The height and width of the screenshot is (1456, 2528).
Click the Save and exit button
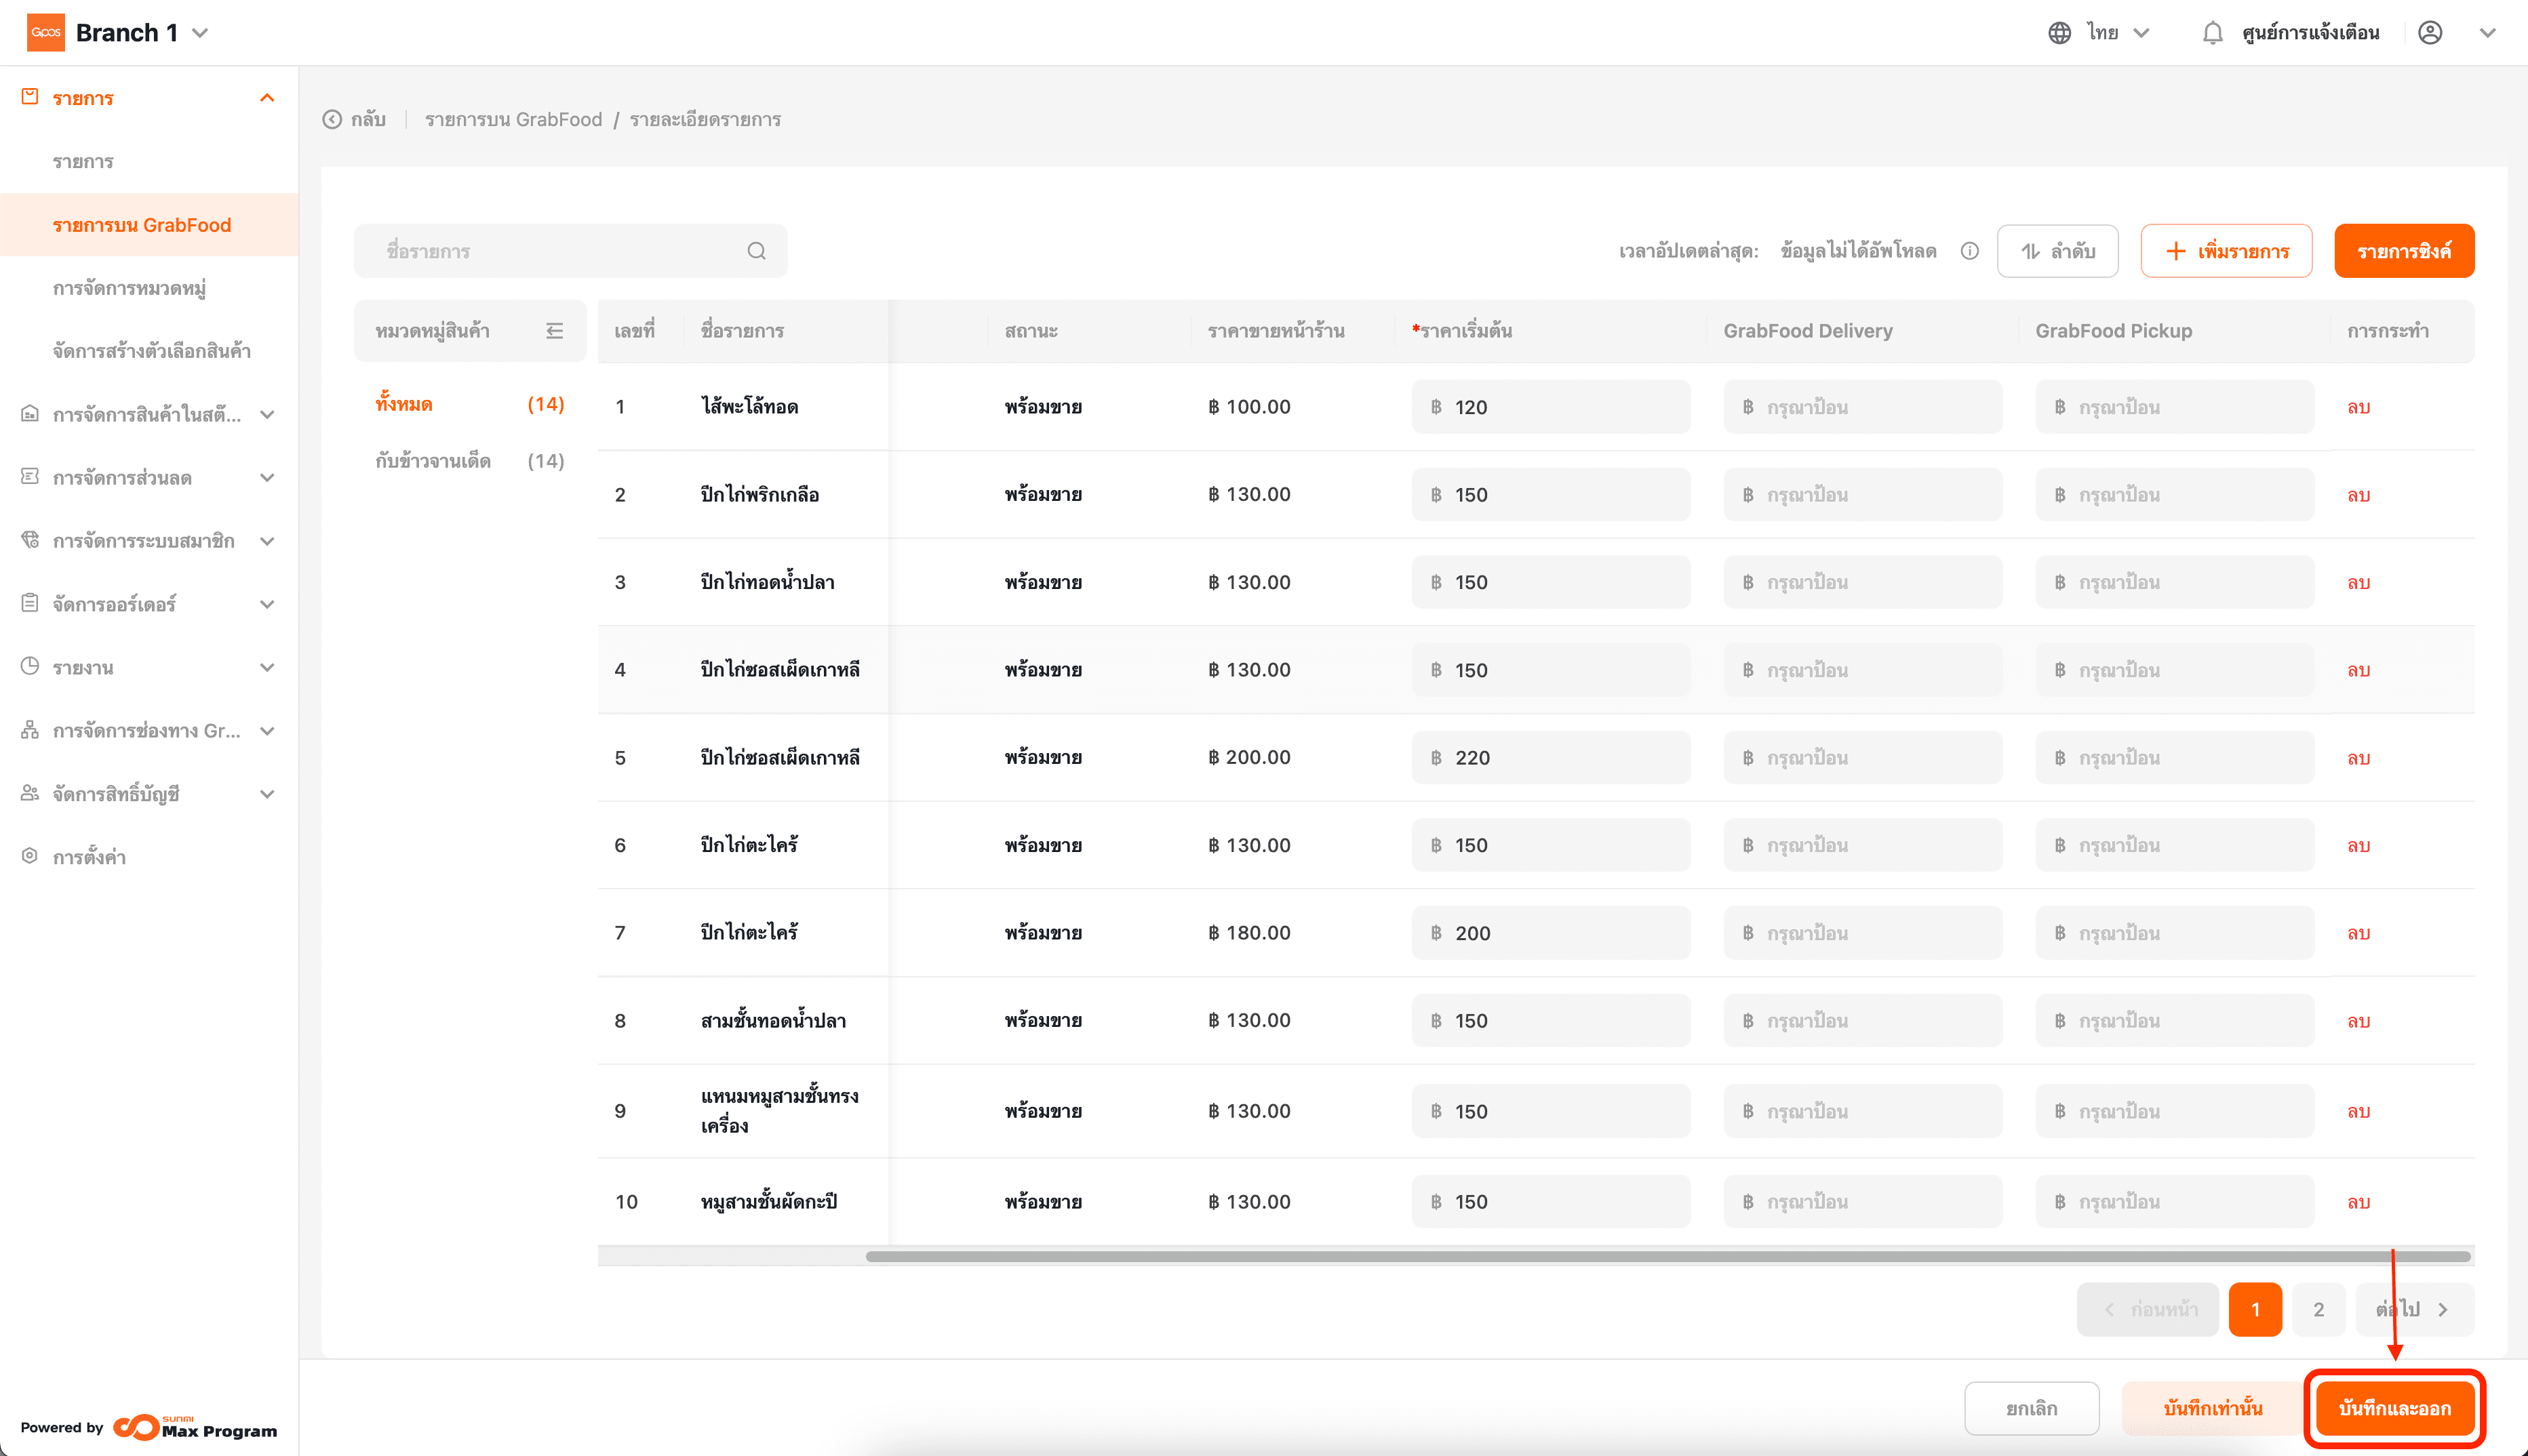(2394, 1408)
